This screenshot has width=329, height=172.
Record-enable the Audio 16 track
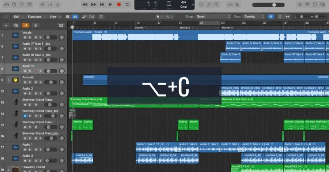[36, 71]
